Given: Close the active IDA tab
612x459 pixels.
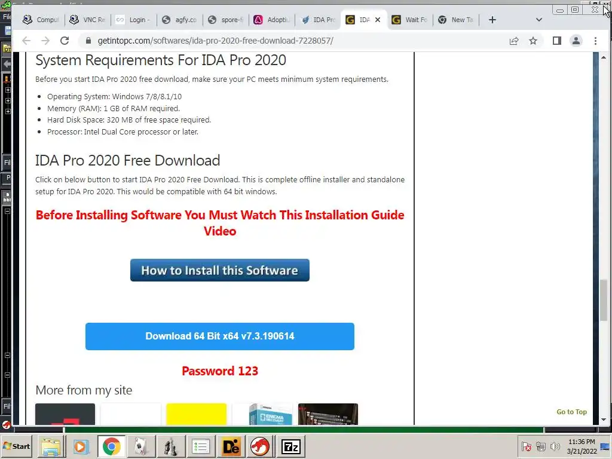Looking at the screenshot, I should [378, 20].
